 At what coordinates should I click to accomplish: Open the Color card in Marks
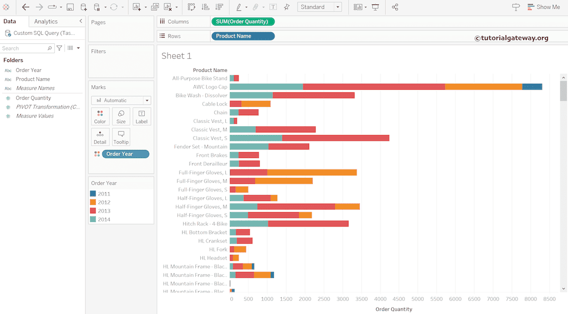(x=100, y=116)
